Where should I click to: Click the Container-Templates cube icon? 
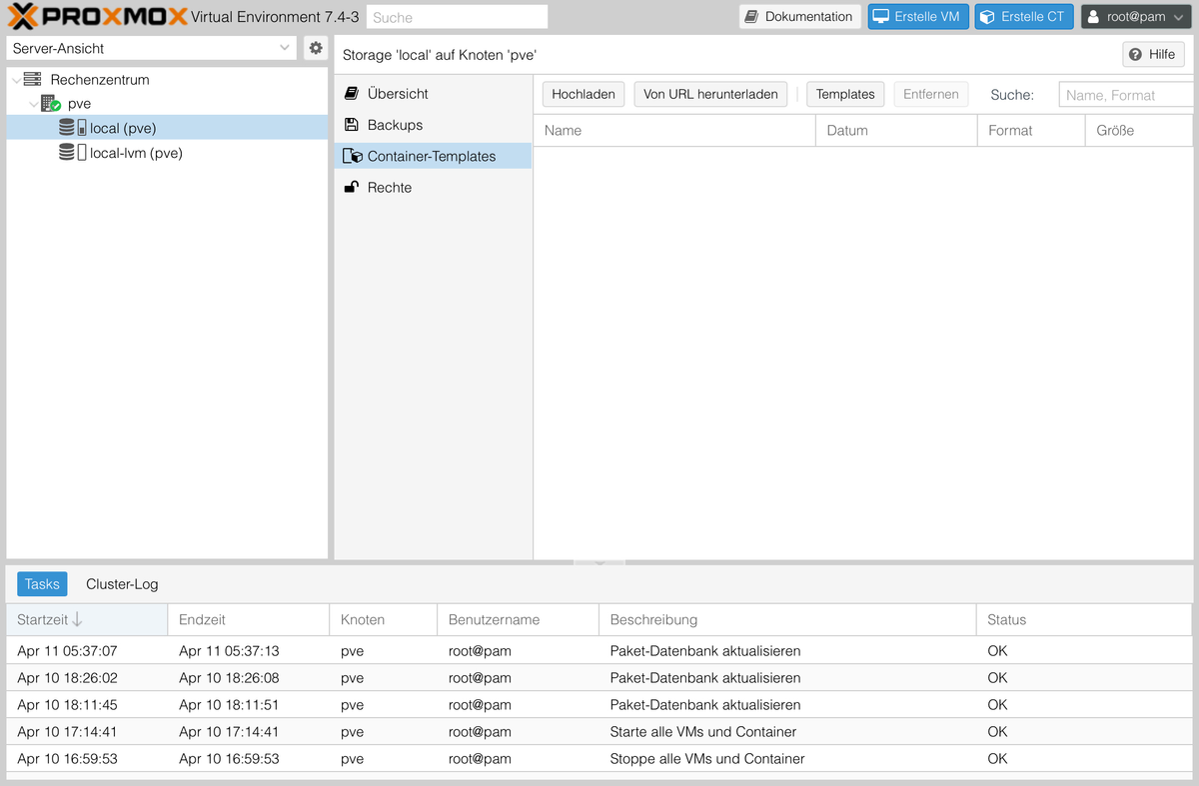tap(352, 156)
